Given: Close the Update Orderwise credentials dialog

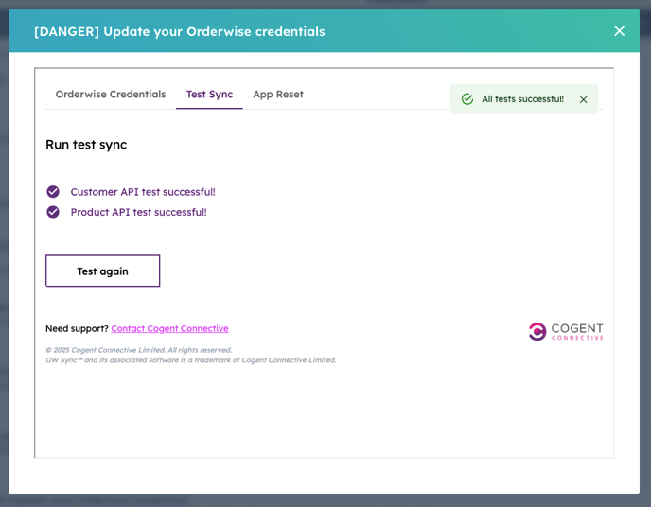Looking at the screenshot, I should point(619,31).
